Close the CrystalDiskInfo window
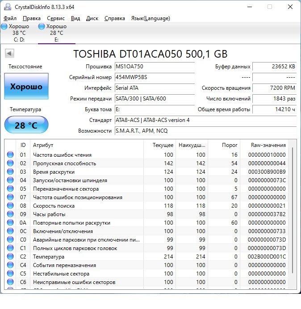Screen dimensions: 301x309 pyautogui.click(x=290, y=7)
